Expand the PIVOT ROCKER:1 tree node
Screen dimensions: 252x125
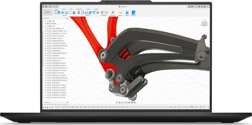(x=46, y=56)
